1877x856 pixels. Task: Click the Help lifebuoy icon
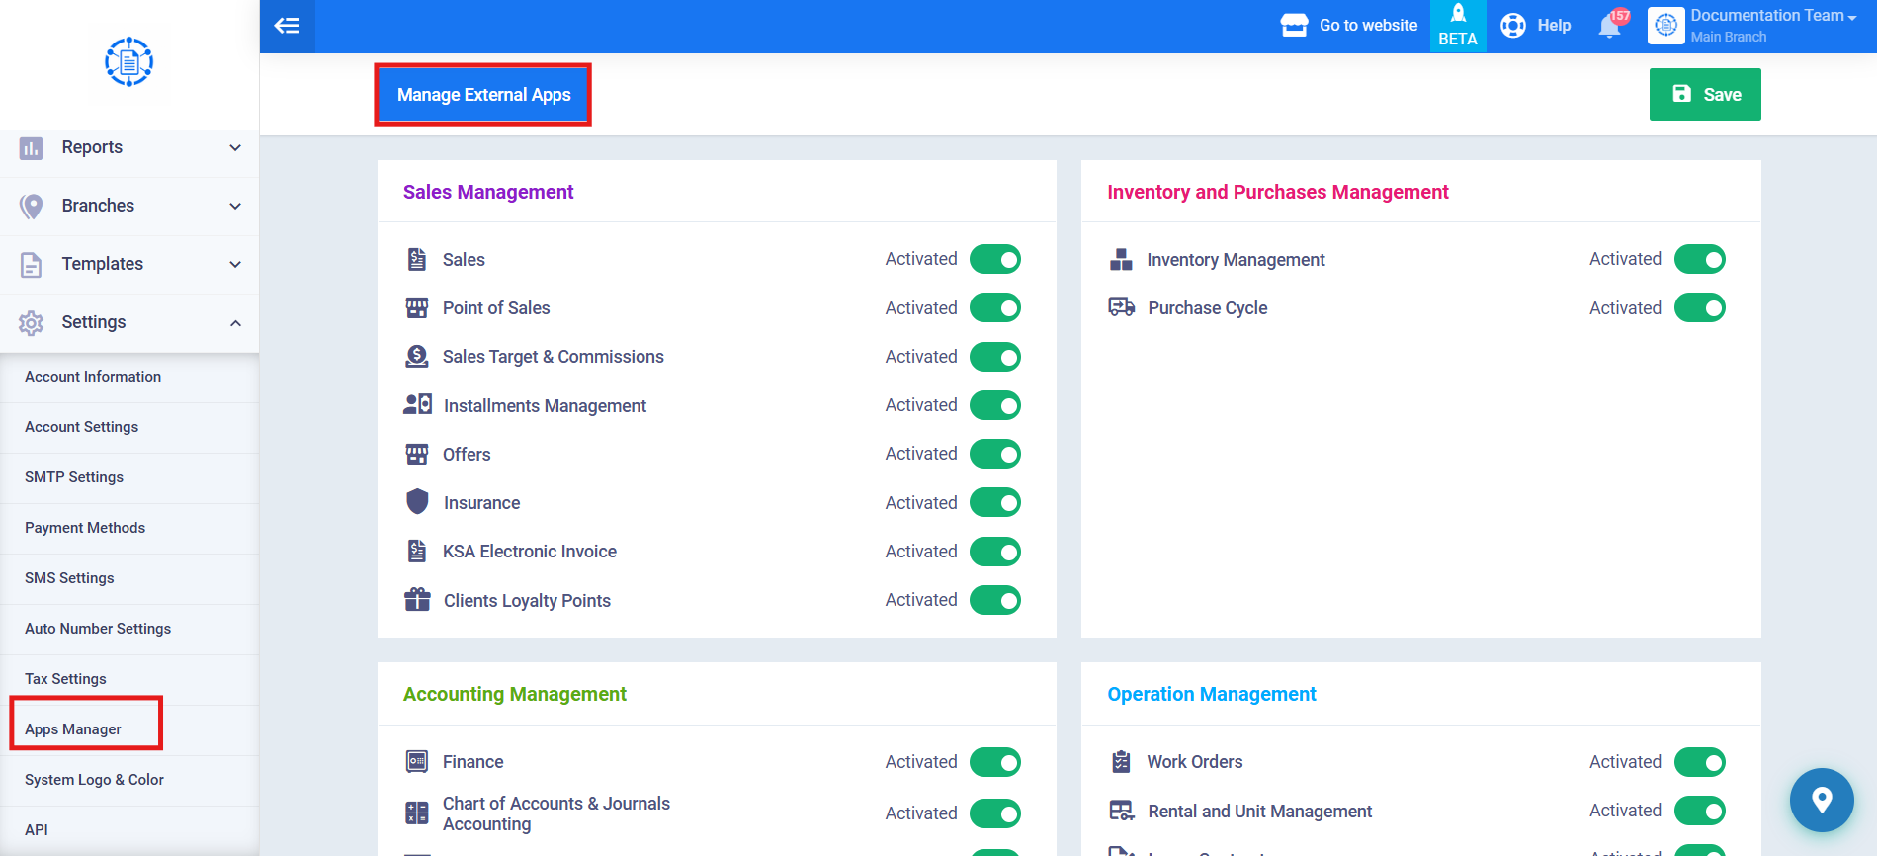click(1513, 26)
